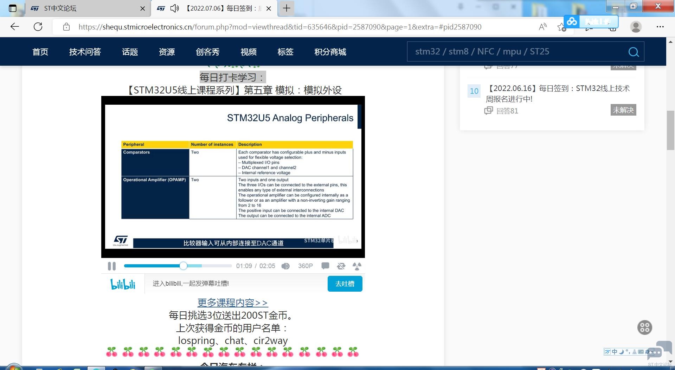The image size is (675, 370).
Task: Click the danmaku text input field
Action: pyautogui.click(x=236, y=284)
